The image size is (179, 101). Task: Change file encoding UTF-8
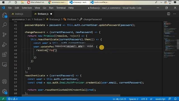click(x=144, y=99)
